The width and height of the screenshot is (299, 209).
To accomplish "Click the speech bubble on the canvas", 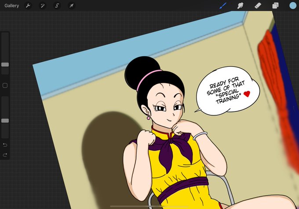I will tap(228, 91).
